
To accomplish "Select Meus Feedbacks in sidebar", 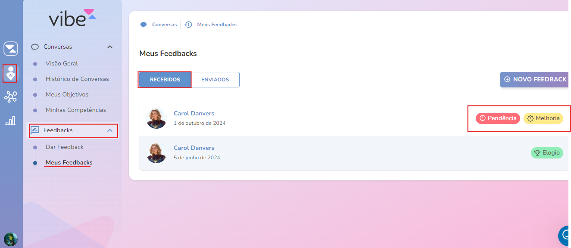I will (x=69, y=162).
